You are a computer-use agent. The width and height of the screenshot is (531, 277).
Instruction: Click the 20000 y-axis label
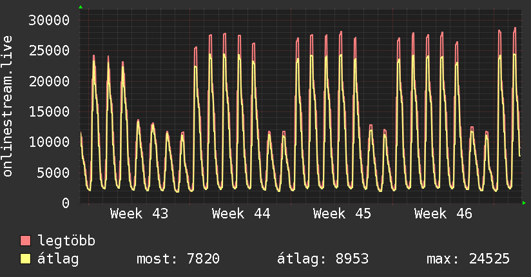(49, 81)
